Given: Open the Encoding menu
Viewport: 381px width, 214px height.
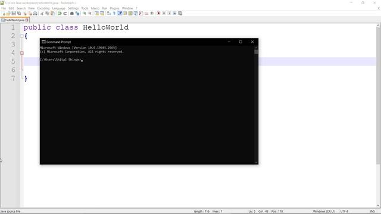Looking at the screenshot, I should 43,8.
